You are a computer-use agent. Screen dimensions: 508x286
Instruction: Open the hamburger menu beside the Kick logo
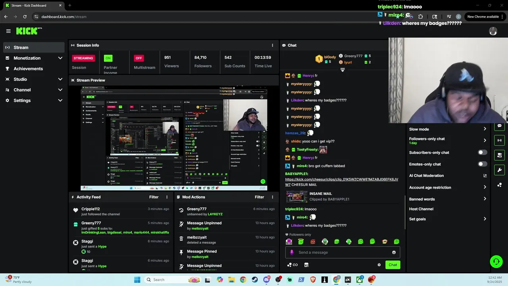8,31
